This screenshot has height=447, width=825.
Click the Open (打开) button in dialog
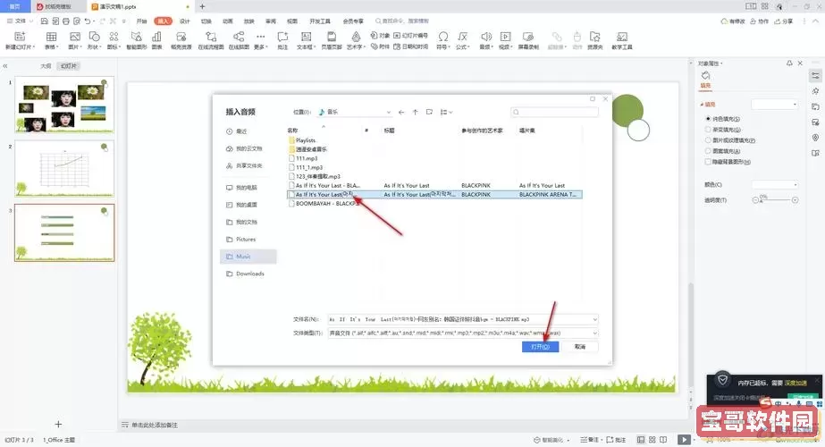pyautogui.click(x=541, y=347)
